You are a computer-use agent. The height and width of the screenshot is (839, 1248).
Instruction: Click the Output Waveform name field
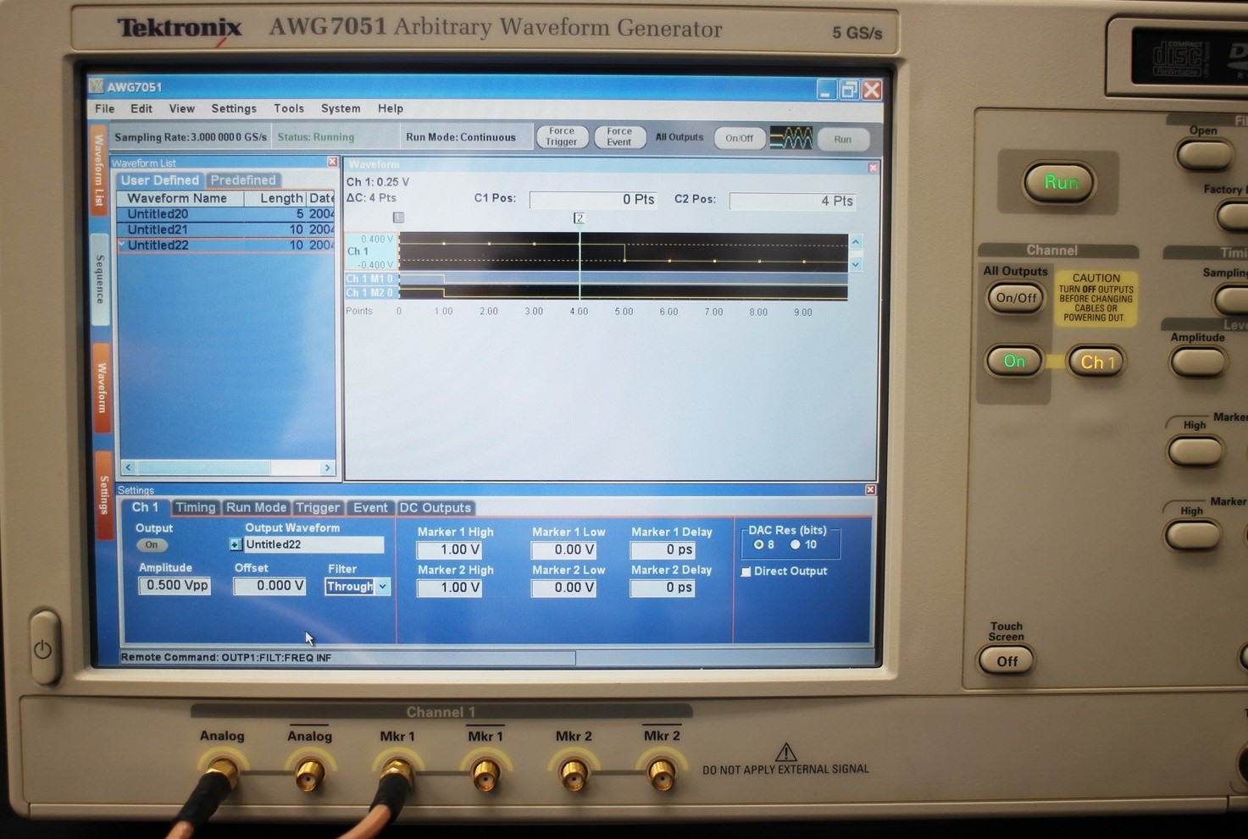point(313,544)
